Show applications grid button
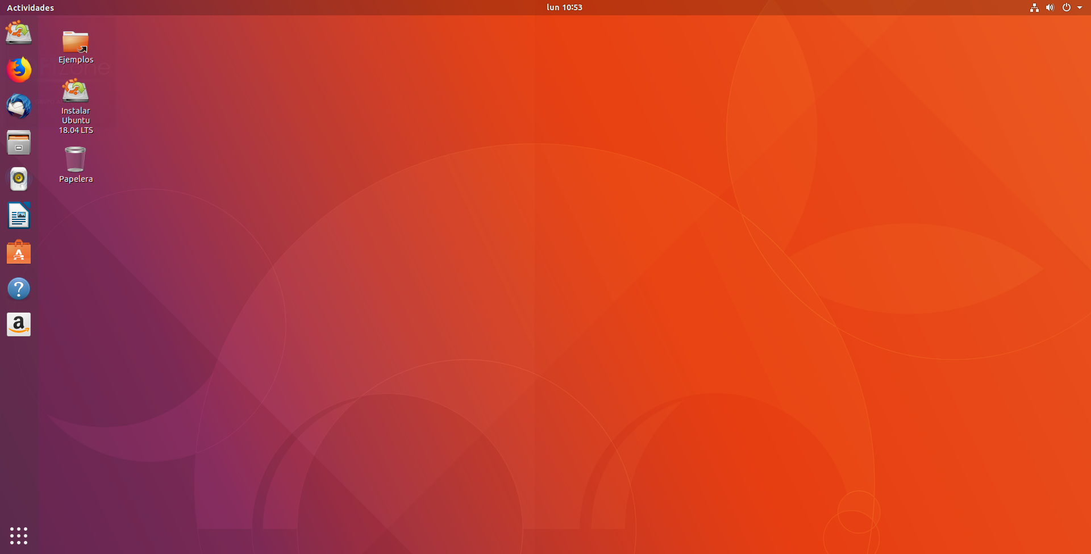Viewport: 1091px width, 554px height. 19,535
